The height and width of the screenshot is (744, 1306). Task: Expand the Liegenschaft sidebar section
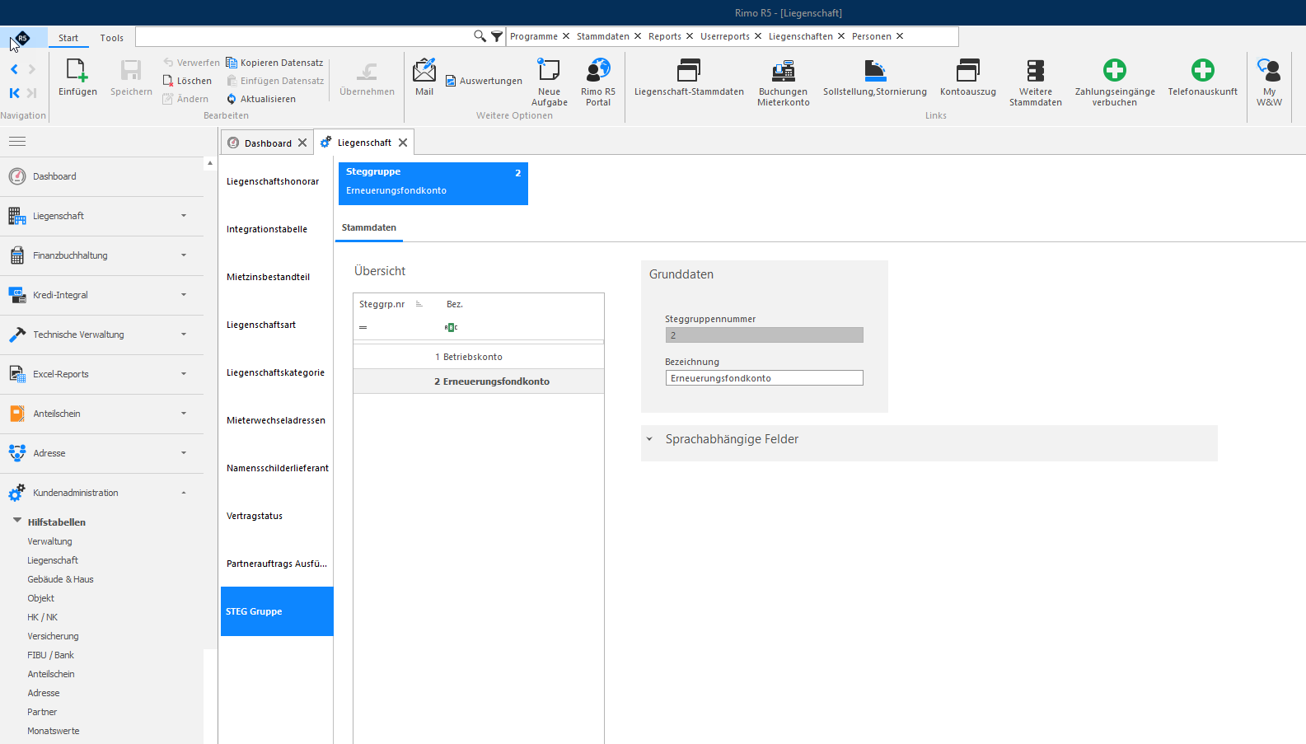(101, 216)
